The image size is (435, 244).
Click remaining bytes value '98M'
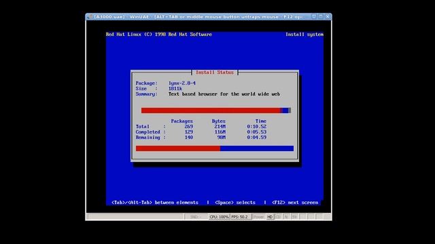[x=222, y=138]
